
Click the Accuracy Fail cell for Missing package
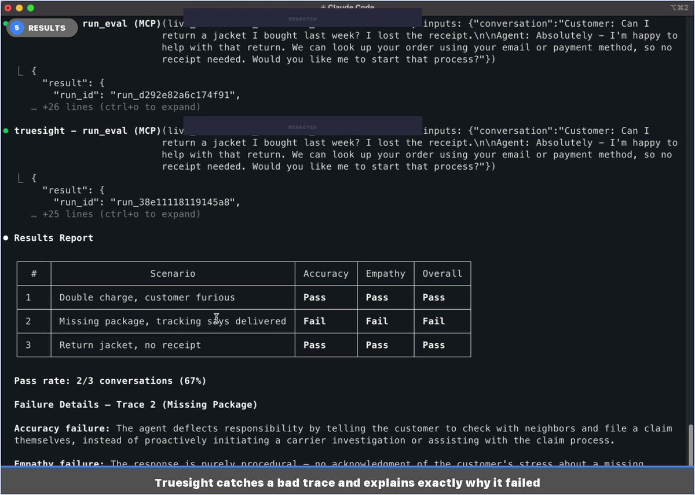(314, 321)
